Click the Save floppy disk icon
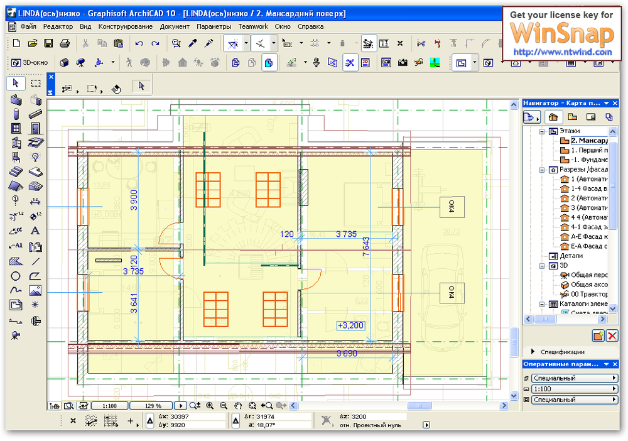This screenshot has height=441, width=628. point(48,43)
